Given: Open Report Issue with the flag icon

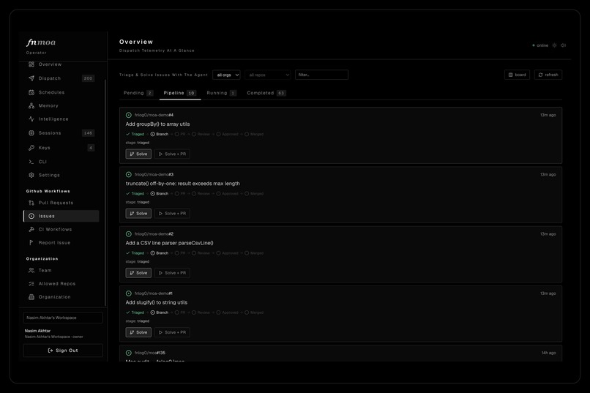Looking at the screenshot, I should coord(61,242).
